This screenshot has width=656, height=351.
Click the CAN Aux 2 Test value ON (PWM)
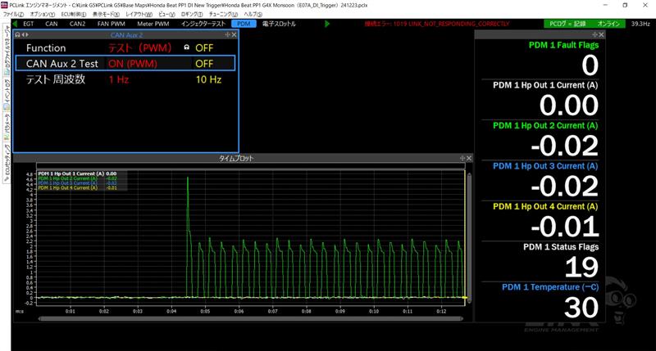pos(133,64)
